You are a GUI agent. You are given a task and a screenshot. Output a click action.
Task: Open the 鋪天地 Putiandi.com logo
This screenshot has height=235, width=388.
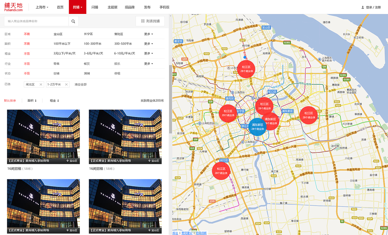[14, 7]
